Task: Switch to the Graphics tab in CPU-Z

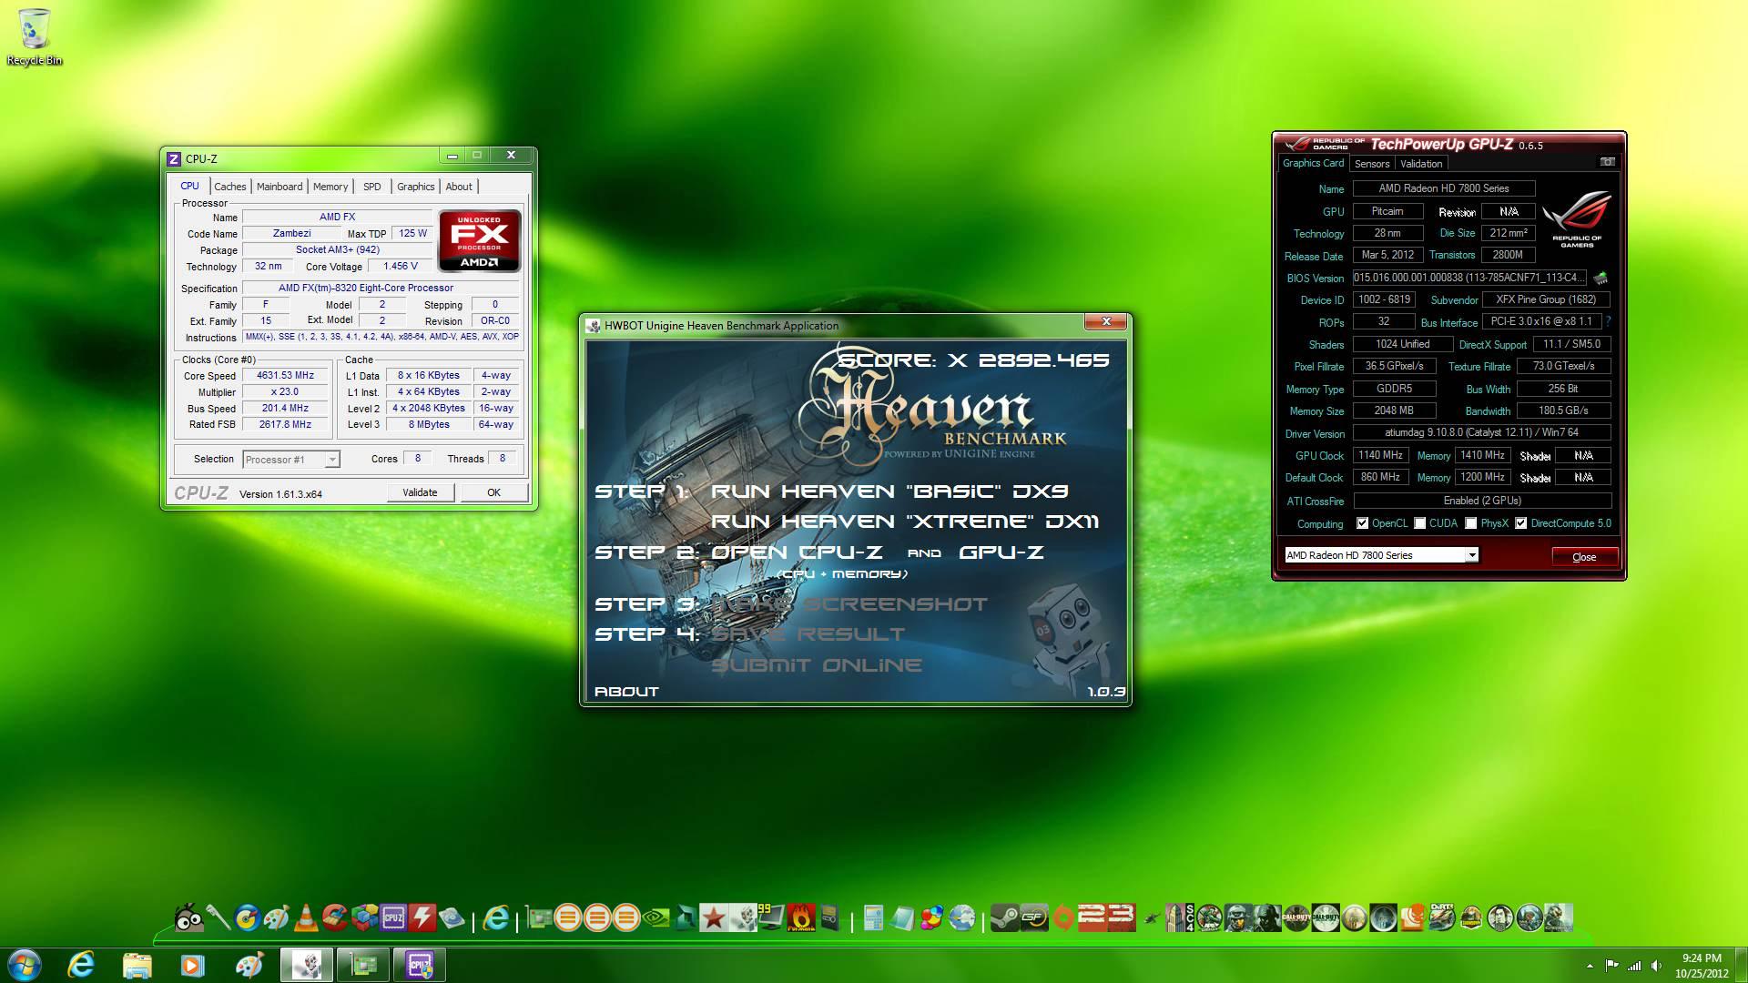Action: (415, 187)
